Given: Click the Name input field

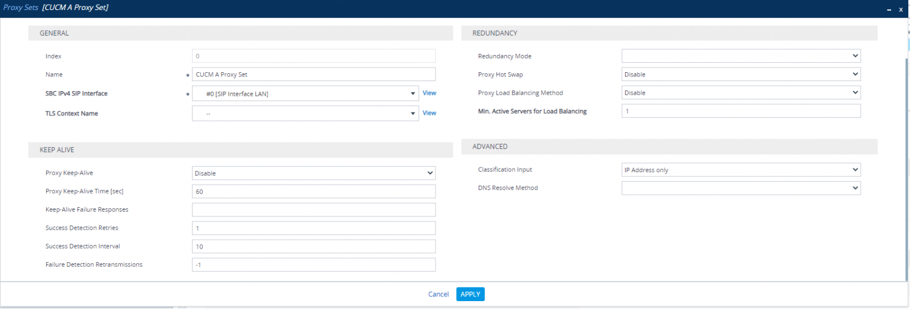Looking at the screenshot, I should click(x=313, y=75).
